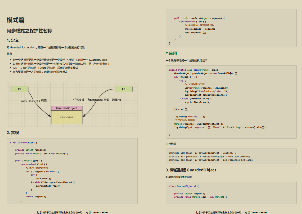Click the code "while (response == null) {"

point(42,172)
